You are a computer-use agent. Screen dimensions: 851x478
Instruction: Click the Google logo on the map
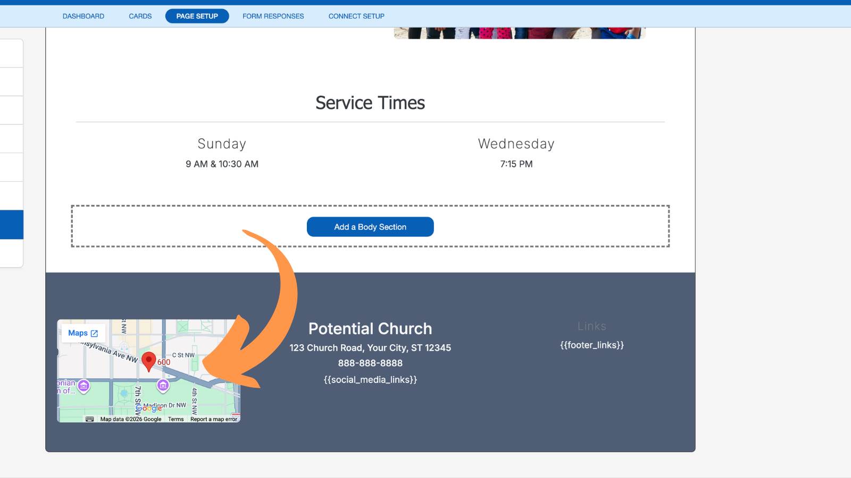(x=149, y=408)
